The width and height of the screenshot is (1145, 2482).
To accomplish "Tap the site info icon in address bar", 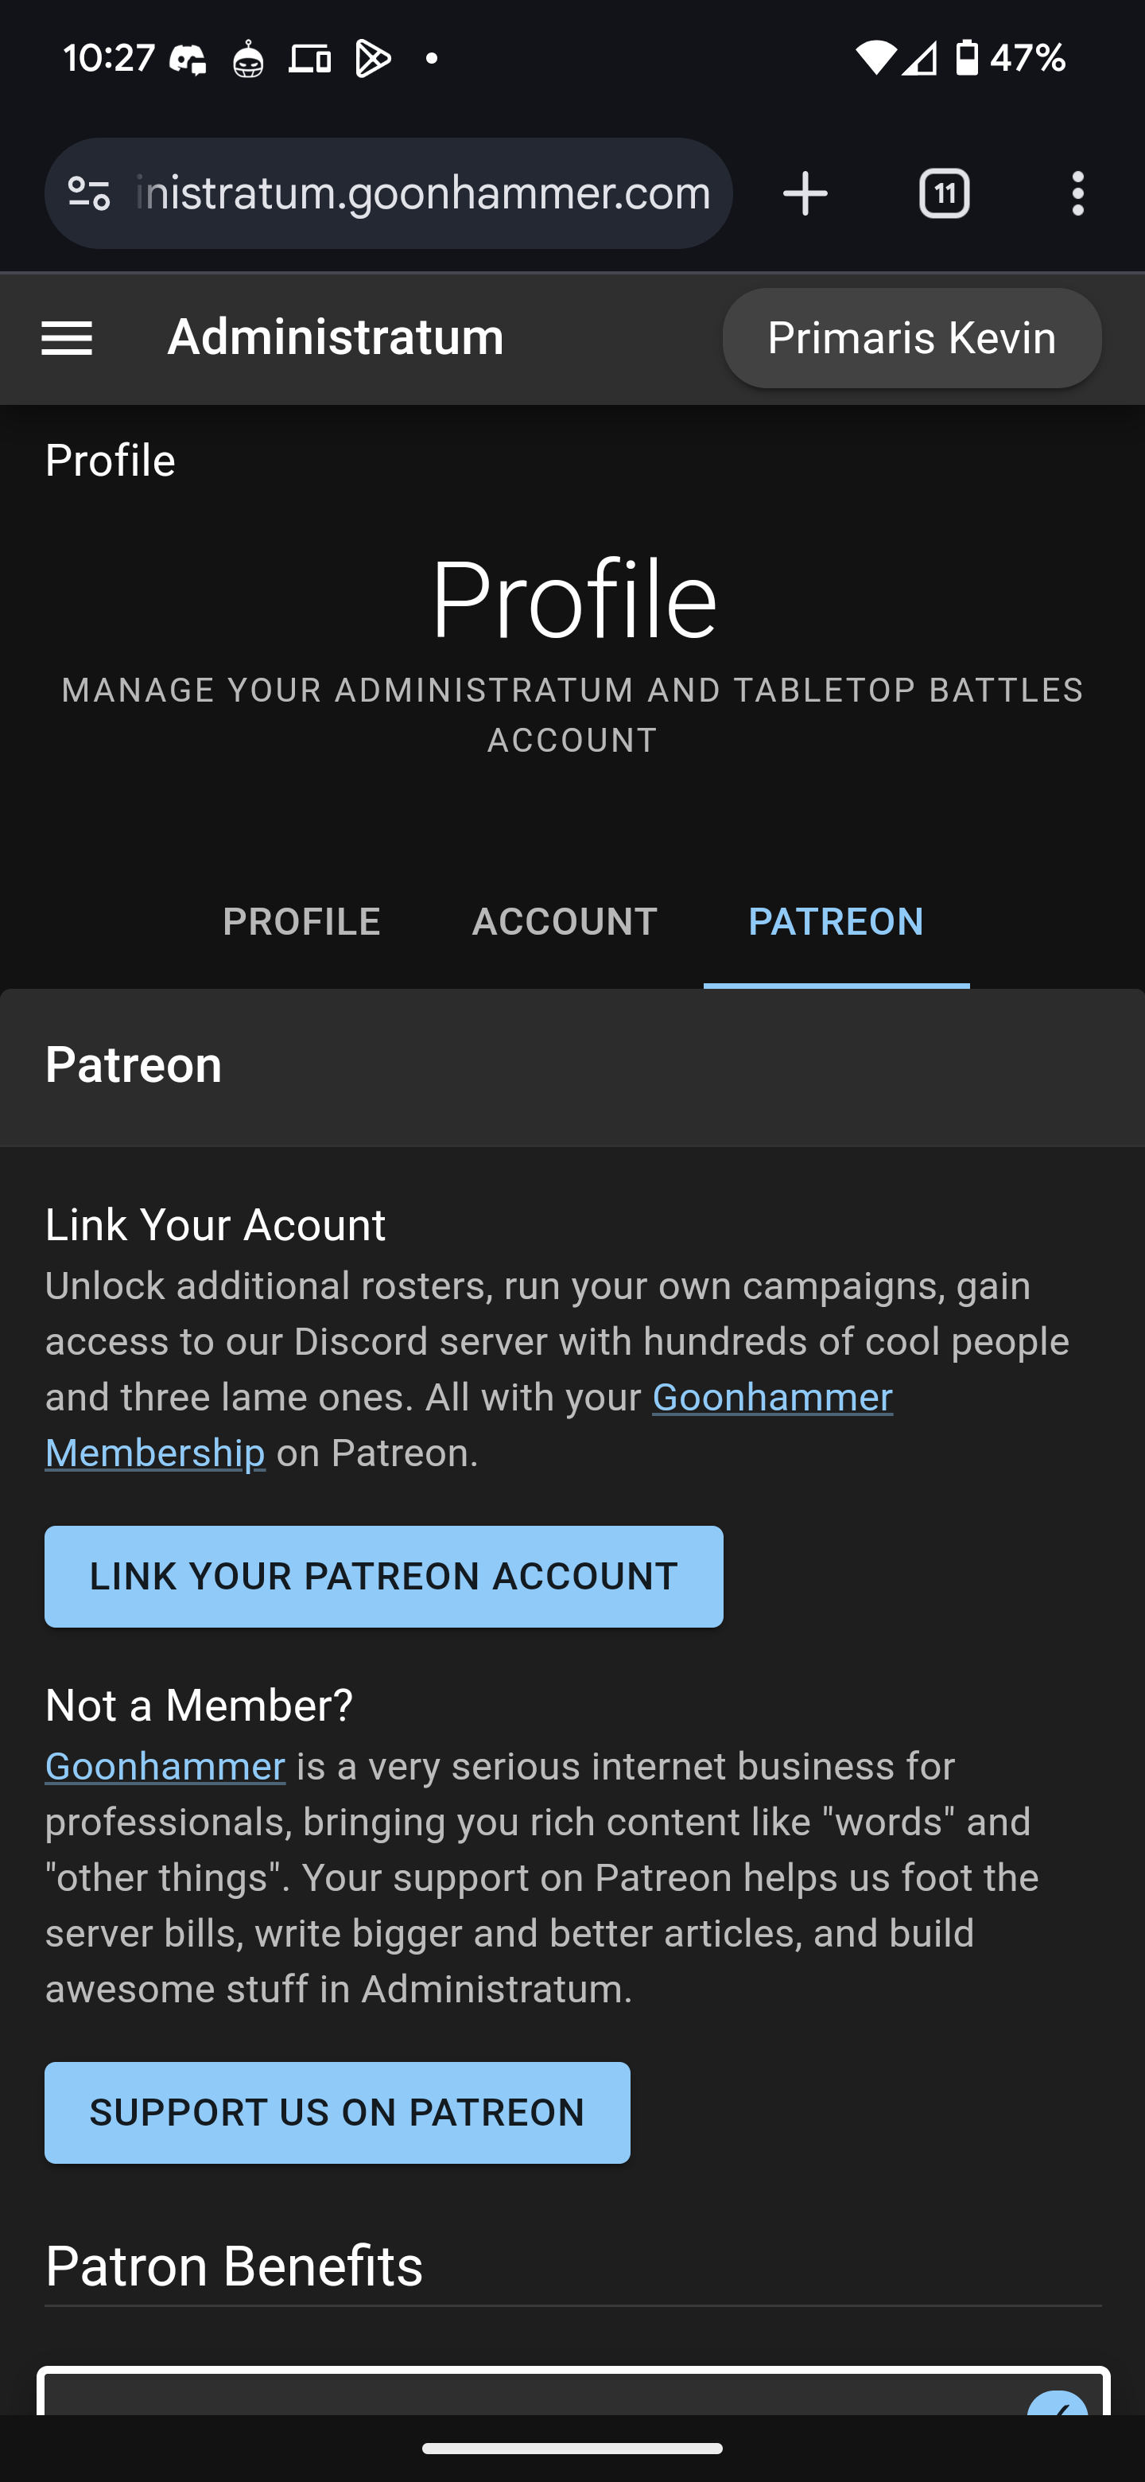I will (x=88, y=193).
